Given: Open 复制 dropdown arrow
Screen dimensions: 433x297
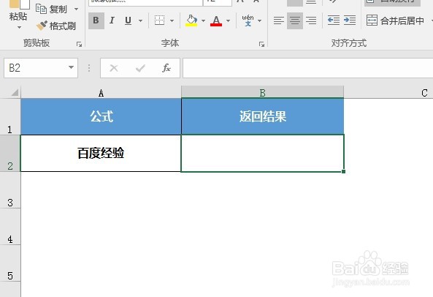Looking at the screenshot, I should (76, 9).
